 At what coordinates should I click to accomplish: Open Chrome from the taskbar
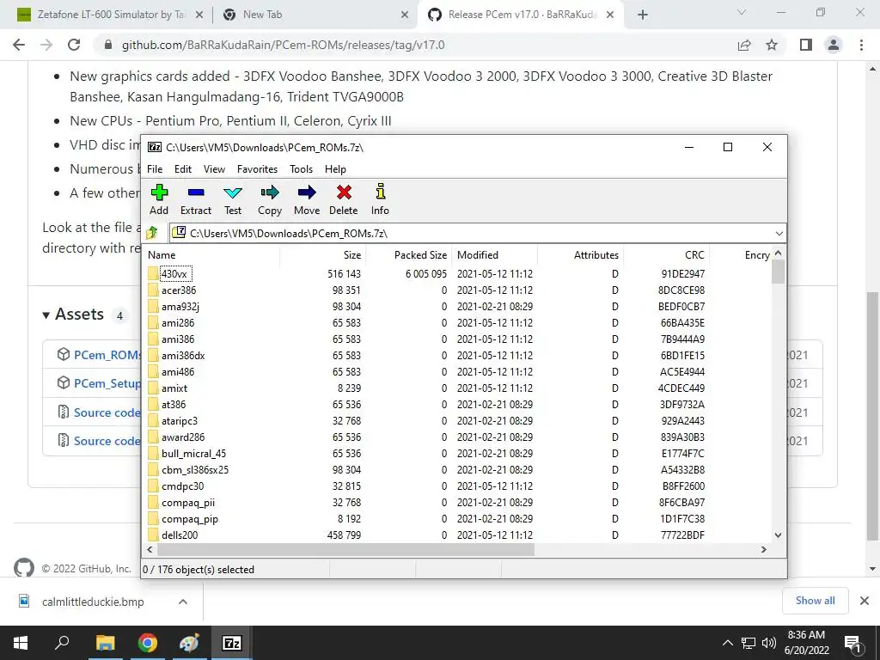pyautogui.click(x=148, y=643)
